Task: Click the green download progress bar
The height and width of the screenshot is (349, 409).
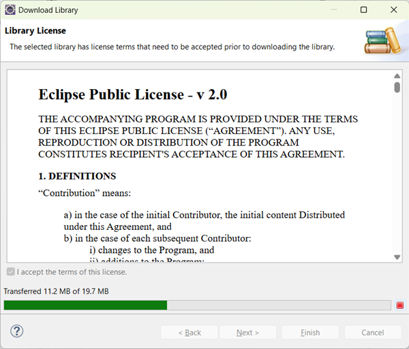Action: tap(197, 305)
